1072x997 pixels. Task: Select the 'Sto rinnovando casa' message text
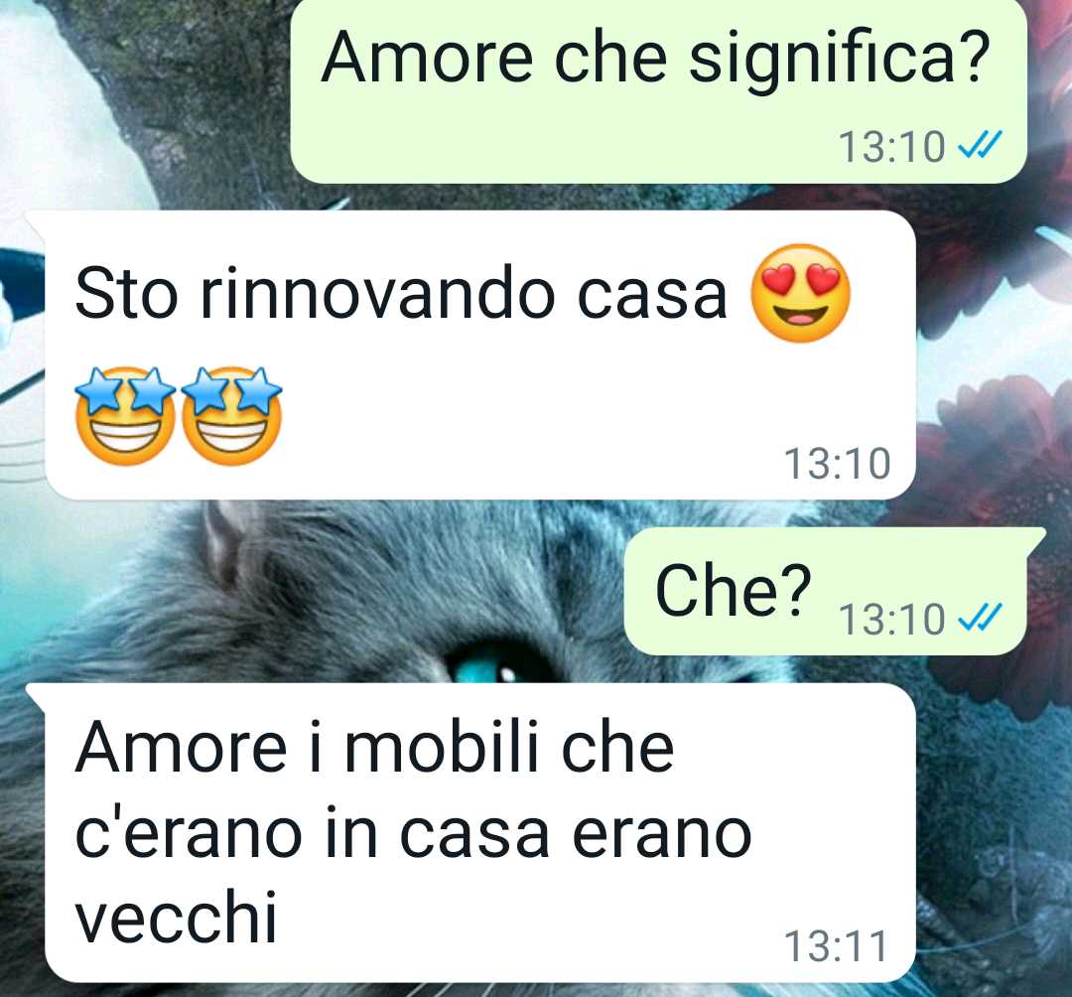(400, 294)
